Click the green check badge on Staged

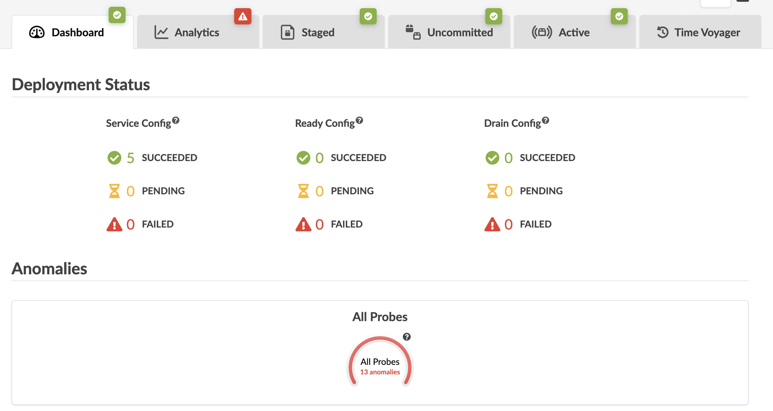pyautogui.click(x=368, y=16)
